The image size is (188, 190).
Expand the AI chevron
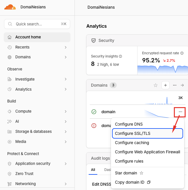click(66, 122)
